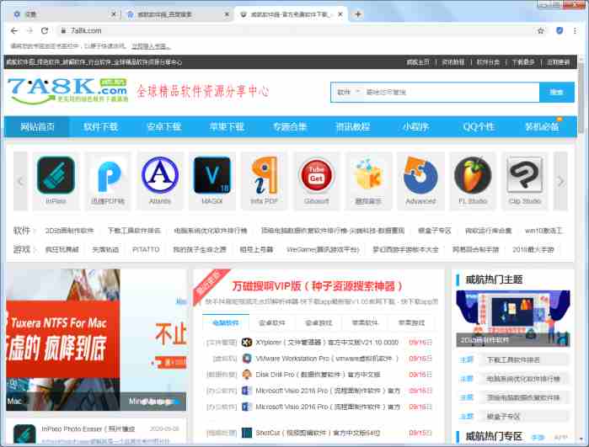
Task: Click inside the site search input field
Action: [451, 92]
